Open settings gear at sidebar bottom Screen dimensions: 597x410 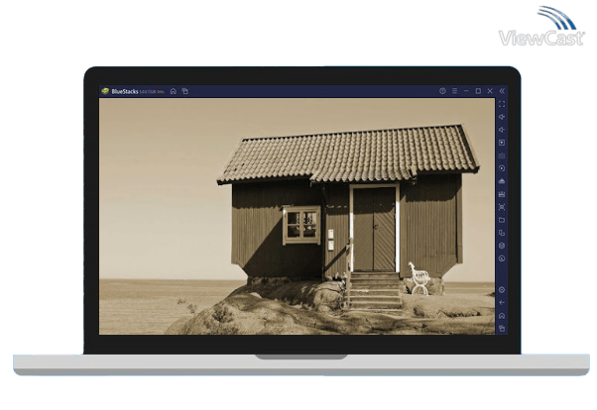(x=502, y=289)
